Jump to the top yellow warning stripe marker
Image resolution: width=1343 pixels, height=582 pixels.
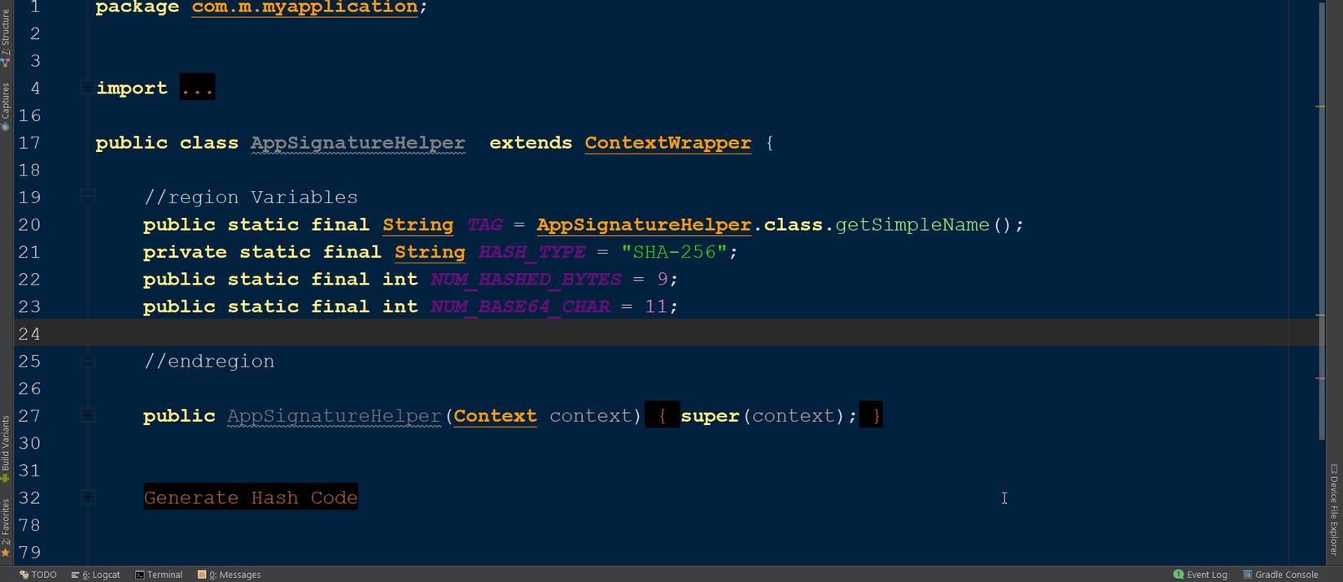click(x=1320, y=106)
